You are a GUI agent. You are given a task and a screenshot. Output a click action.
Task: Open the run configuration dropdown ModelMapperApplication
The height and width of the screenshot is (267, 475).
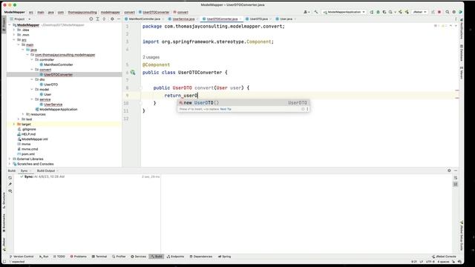344,12
